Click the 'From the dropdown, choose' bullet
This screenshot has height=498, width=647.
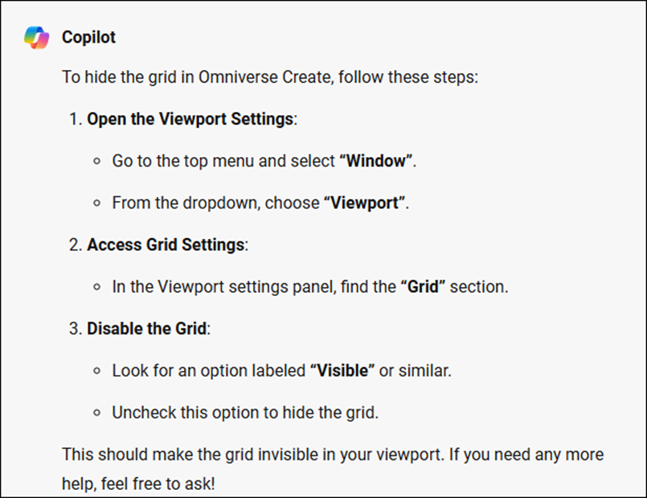pos(260,203)
